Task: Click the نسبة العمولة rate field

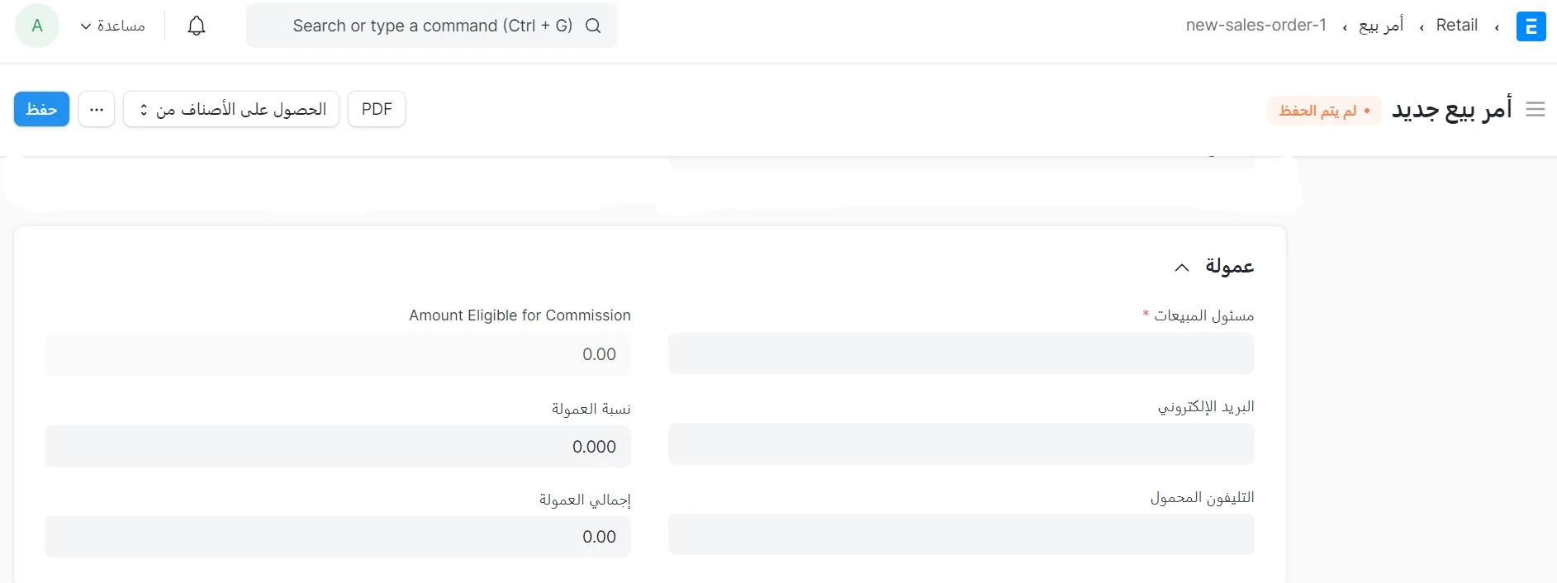Action: (x=338, y=446)
